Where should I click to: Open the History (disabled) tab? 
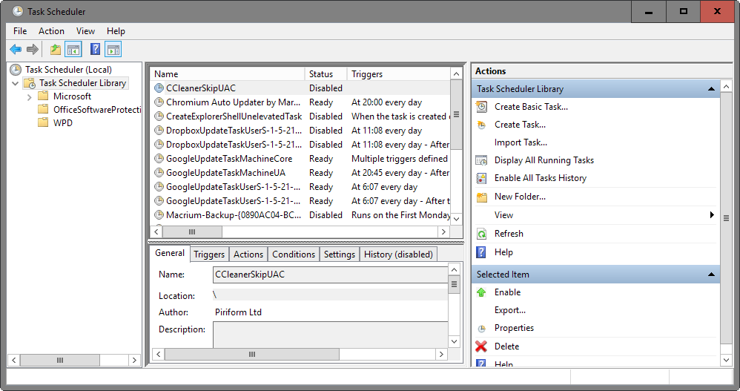398,254
